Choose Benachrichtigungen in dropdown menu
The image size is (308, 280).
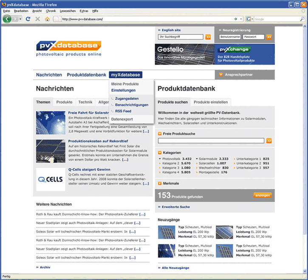pyautogui.click(x=132, y=105)
